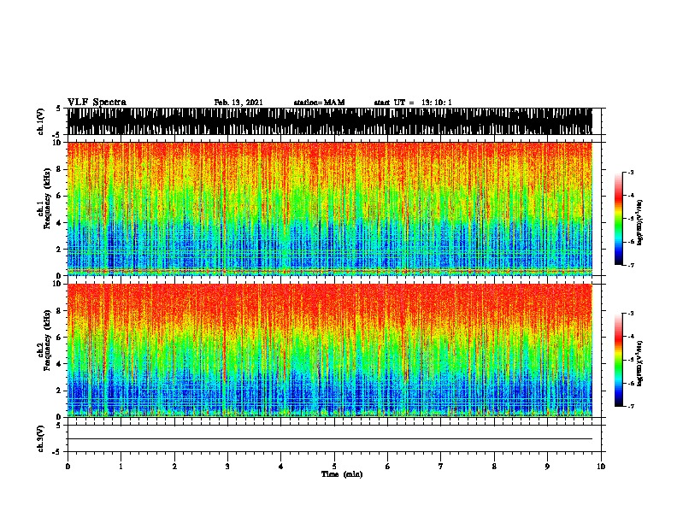Click the ch.1 spectrogram "4" kHz tick label
The height and width of the screenshot is (523, 677).
[60, 223]
